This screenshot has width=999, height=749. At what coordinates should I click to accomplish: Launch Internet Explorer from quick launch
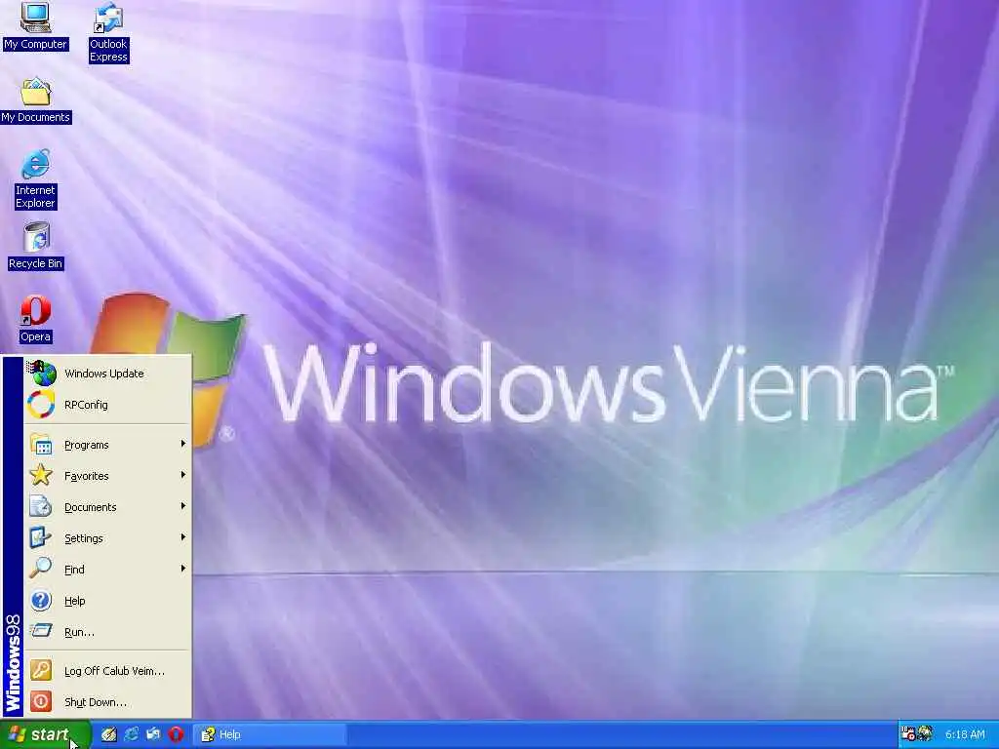[132, 734]
